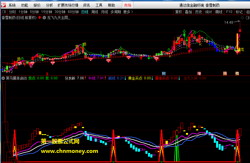Open 多周期 multi-period view
Image resolution: width=250 pixels, height=163 pixels.
pyautogui.click(x=116, y=12)
